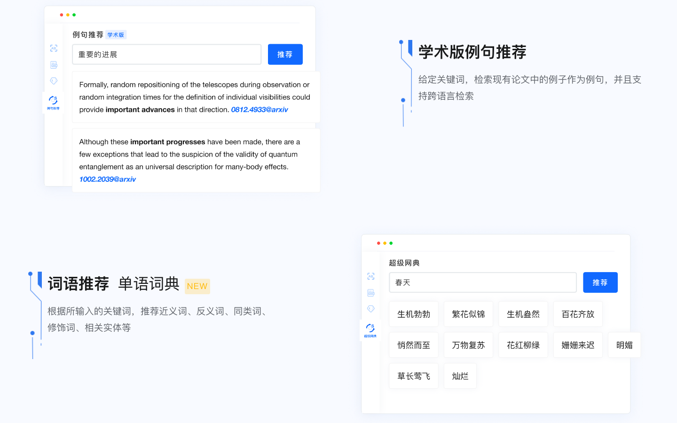This screenshot has height=423, width=677.
Task: Open the 0812.4933@arxiv citation link
Action: (260, 110)
